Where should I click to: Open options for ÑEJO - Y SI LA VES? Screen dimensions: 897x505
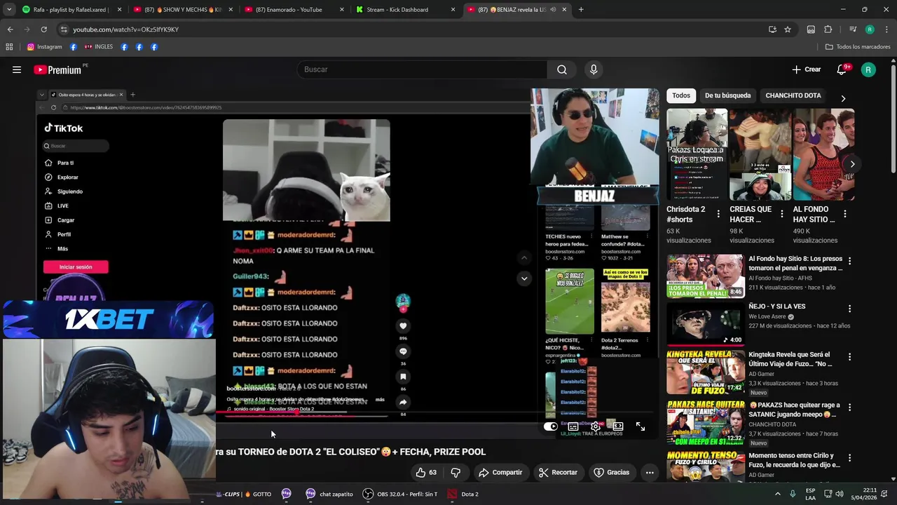click(x=849, y=309)
